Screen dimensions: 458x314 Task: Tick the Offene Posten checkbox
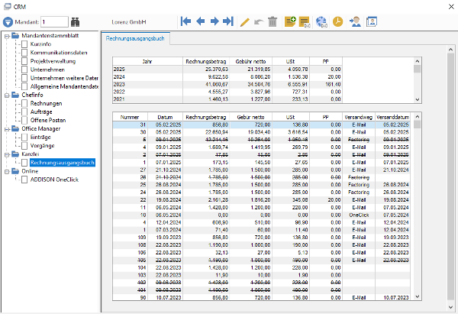24,120
